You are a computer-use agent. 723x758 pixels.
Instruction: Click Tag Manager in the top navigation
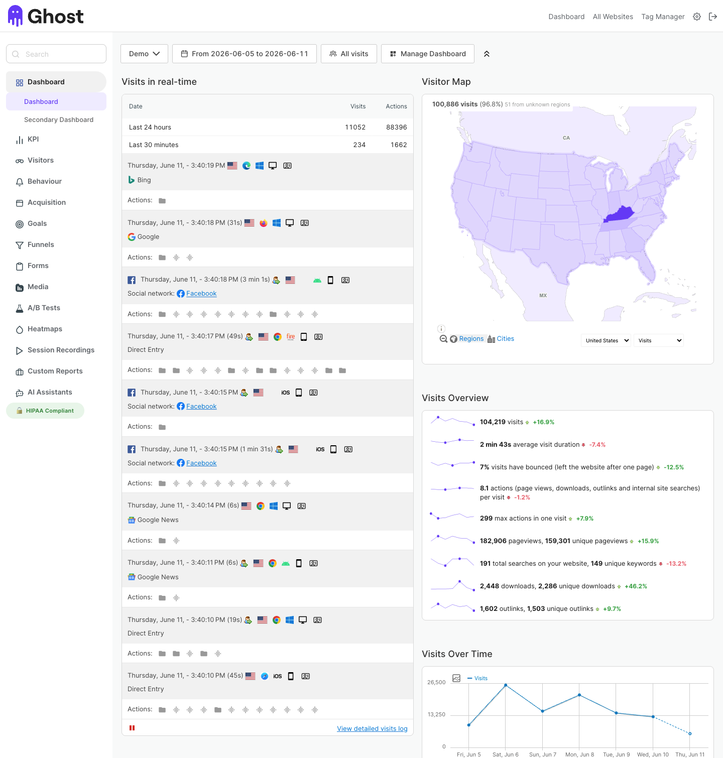tap(663, 17)
